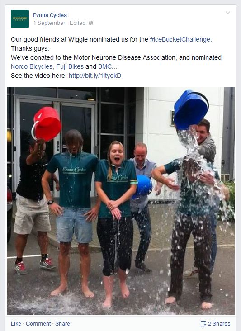Click the red bucket in the photo
Viewport: 241px width, 331px height.
[x=47, y=124]
